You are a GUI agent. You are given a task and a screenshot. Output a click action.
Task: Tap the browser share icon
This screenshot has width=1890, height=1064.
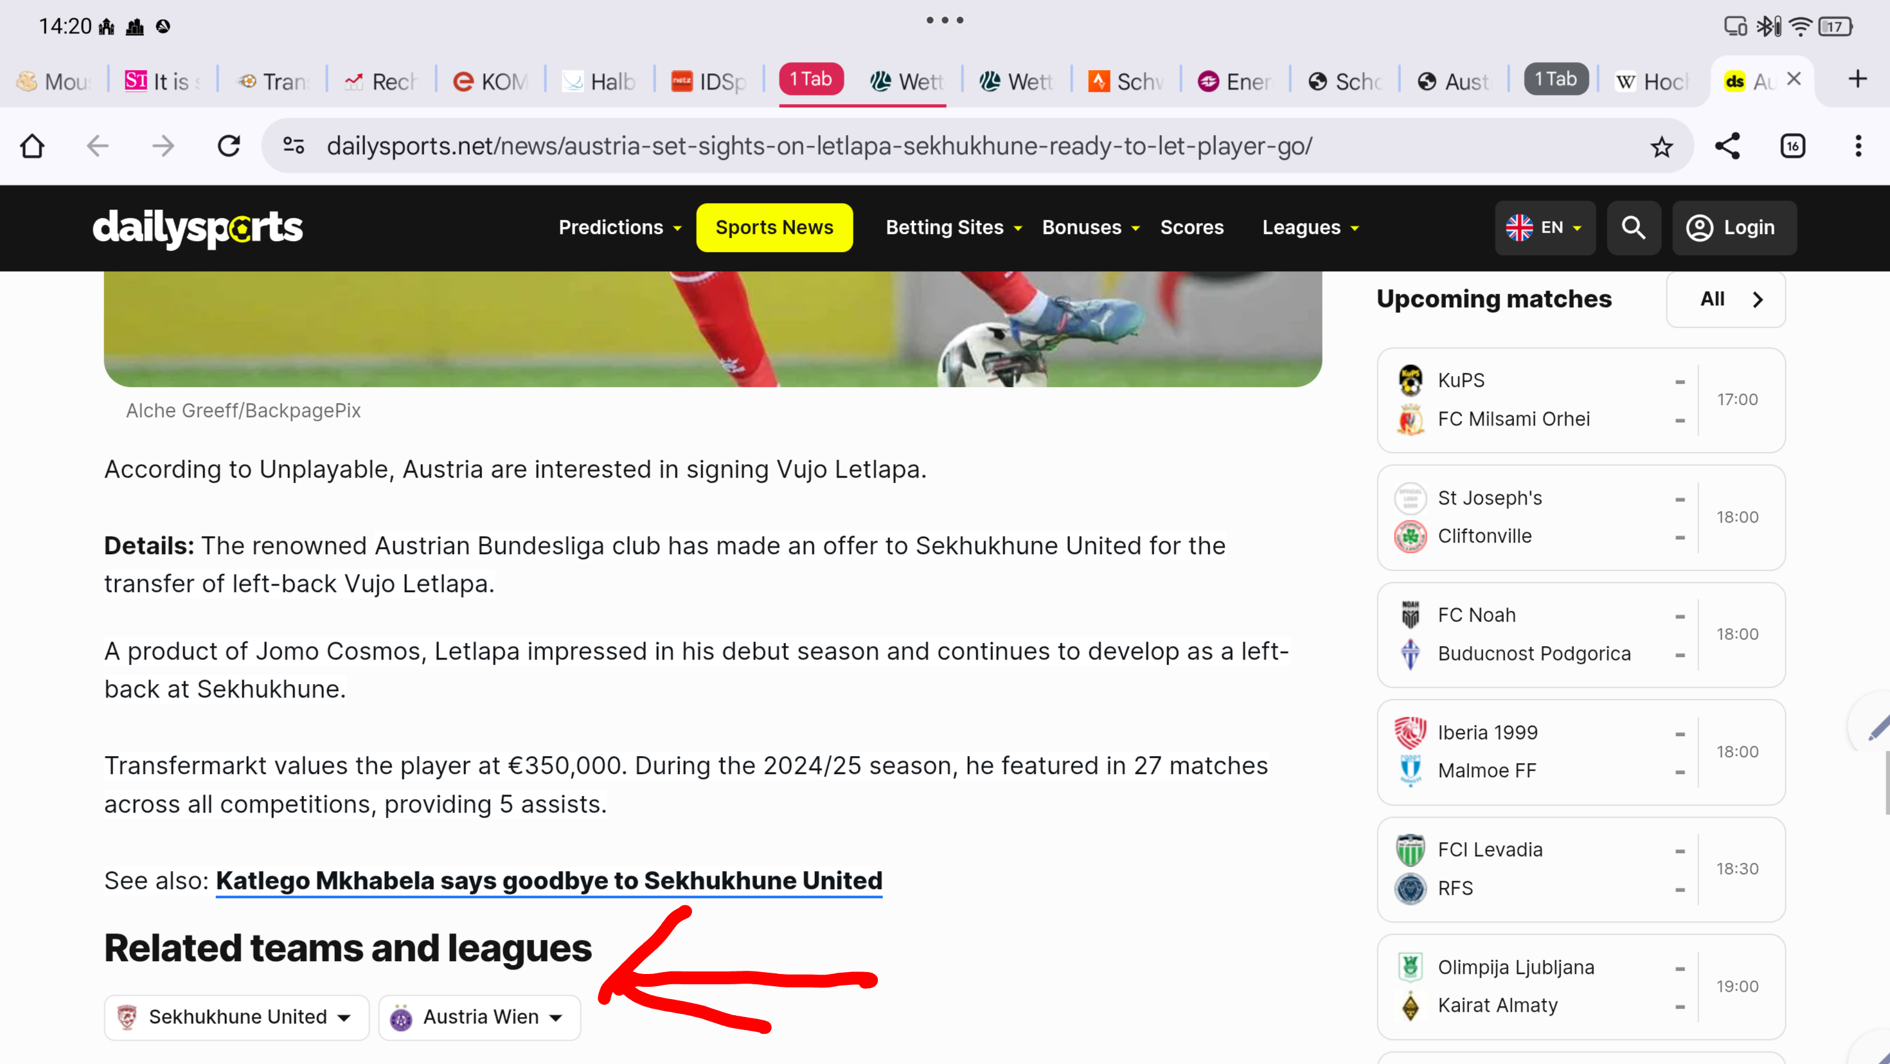[x=1727, y=146]
